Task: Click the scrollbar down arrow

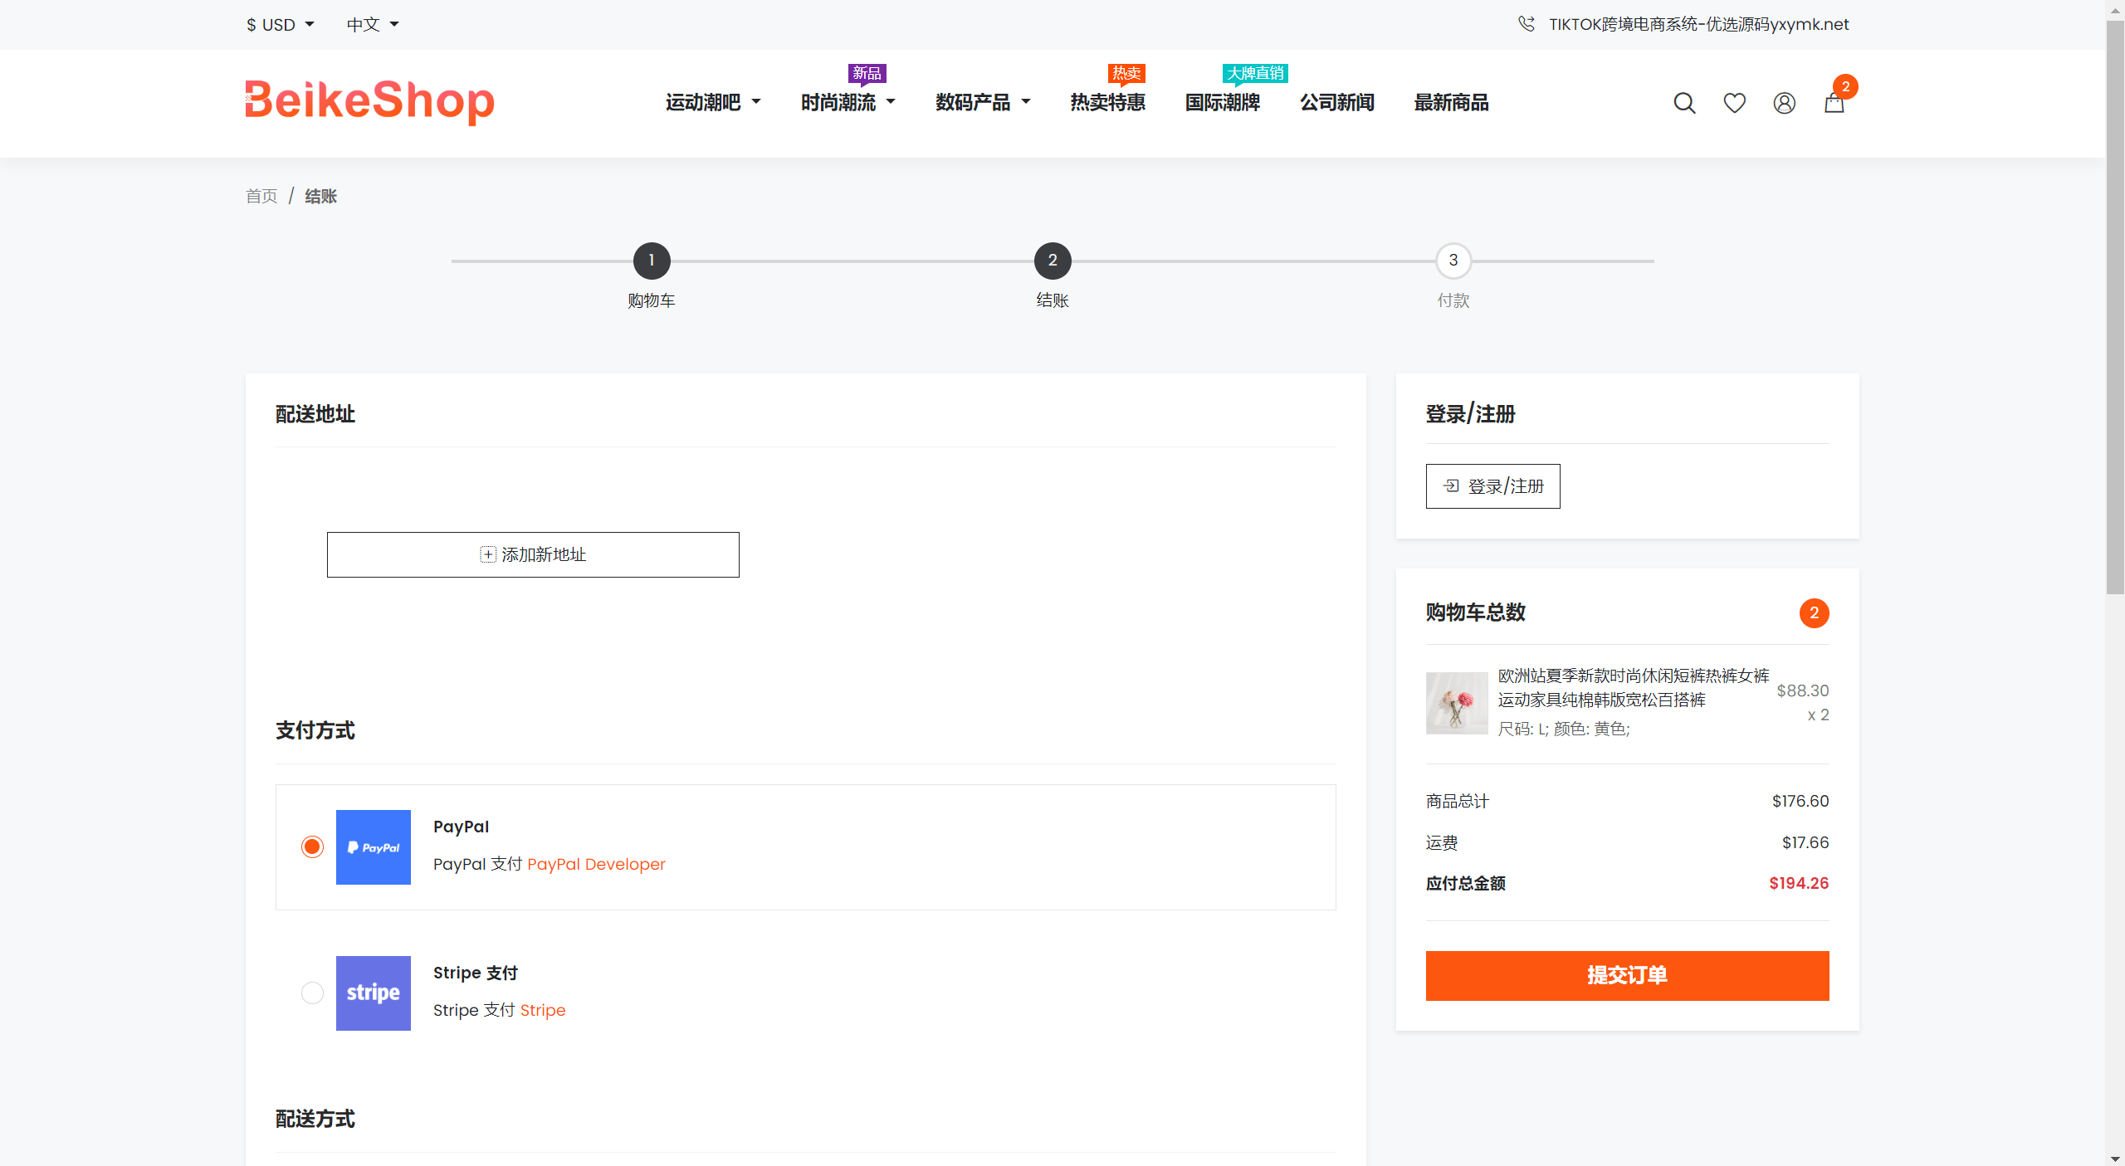Action: click(x=2115, y=1158)
